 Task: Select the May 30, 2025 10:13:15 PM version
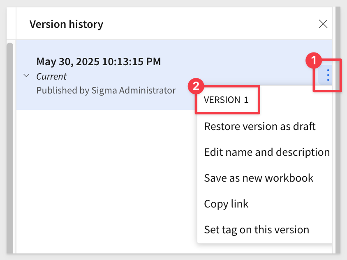pyautogui.click(x=99, y=62)
